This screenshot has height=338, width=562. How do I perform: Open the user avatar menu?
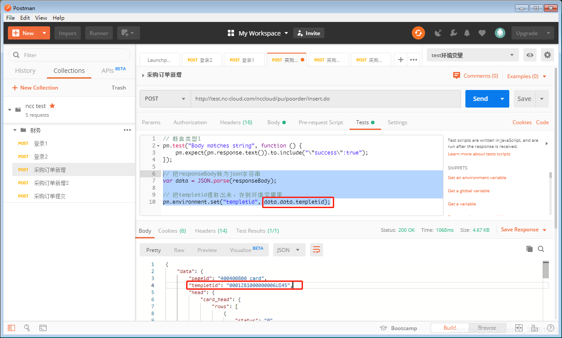(x=500, y=33)
